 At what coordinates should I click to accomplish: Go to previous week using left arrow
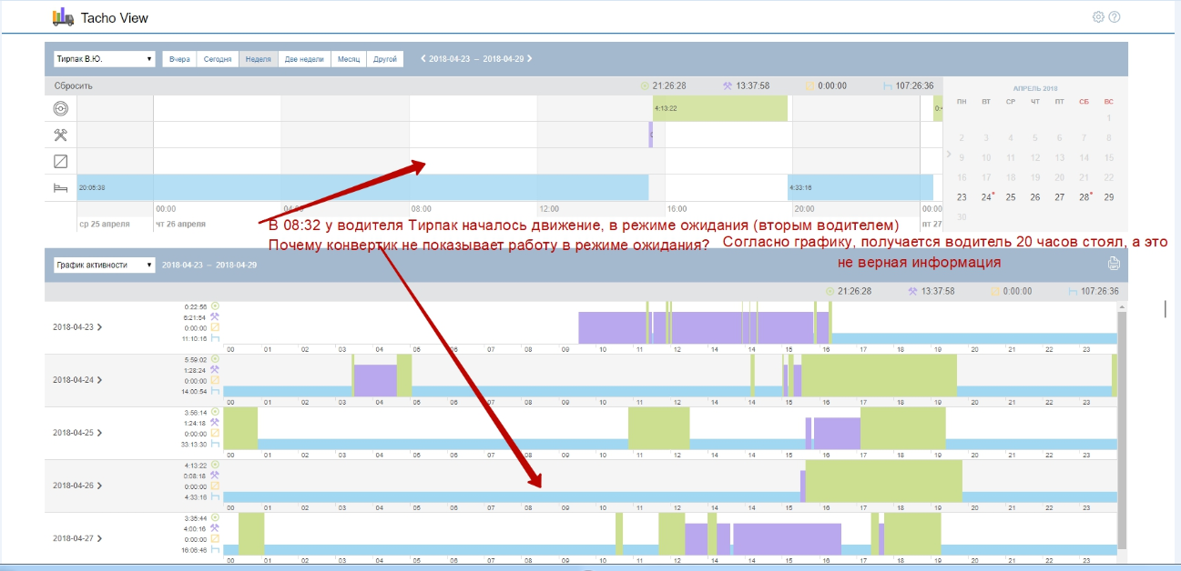click(423, 59)
